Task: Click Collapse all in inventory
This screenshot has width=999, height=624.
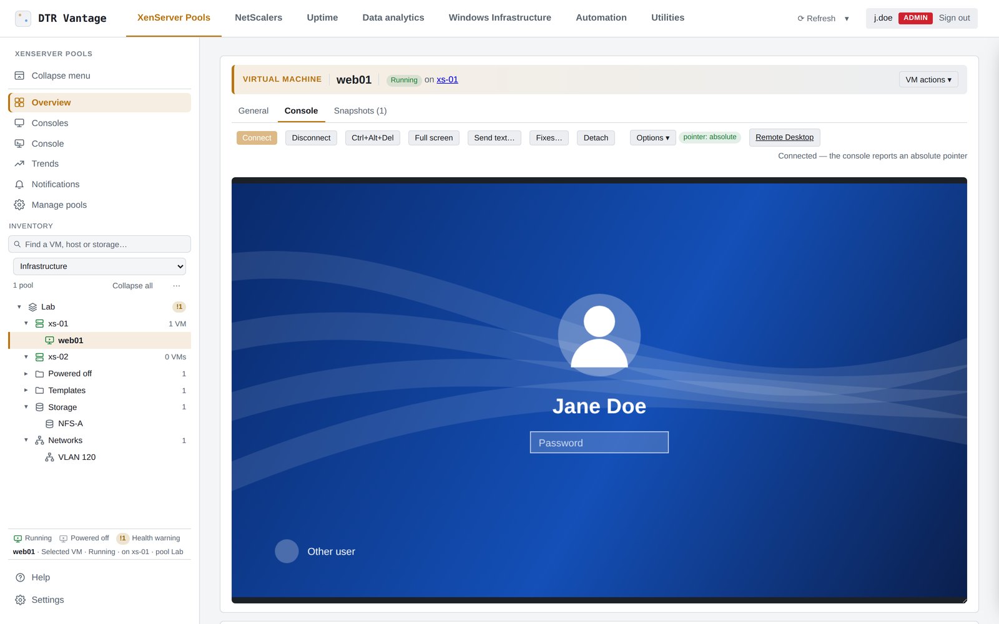Action: 132,286
